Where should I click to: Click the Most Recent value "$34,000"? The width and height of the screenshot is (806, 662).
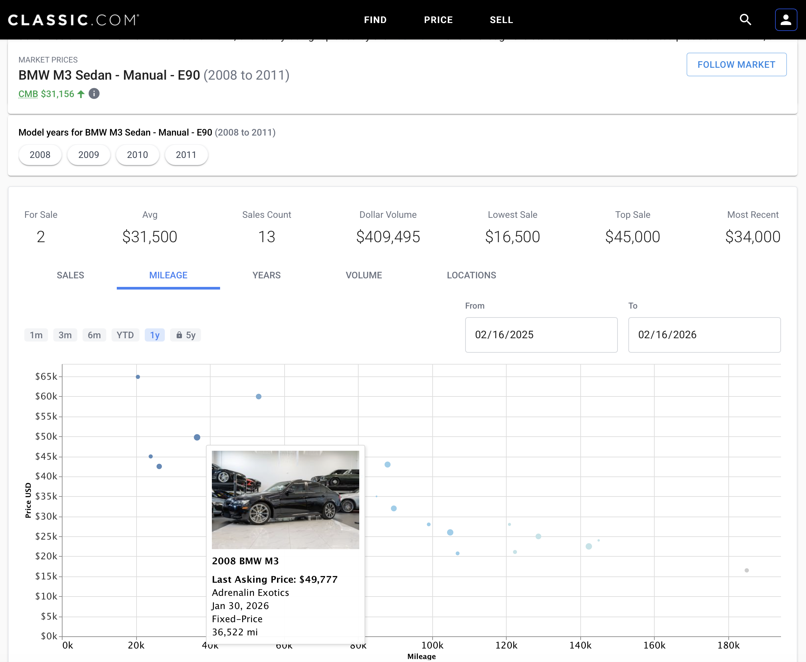tap(753, 237)
